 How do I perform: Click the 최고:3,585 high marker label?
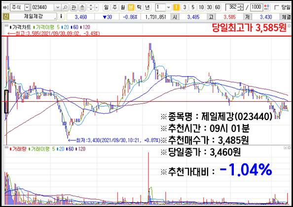tap(53, 34)
